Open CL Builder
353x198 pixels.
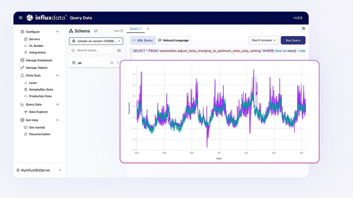(x=36, y=46)
